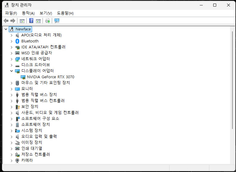
Task: Select NVIDIA GeForce RTX 3070 device
Action: point(50,77)
